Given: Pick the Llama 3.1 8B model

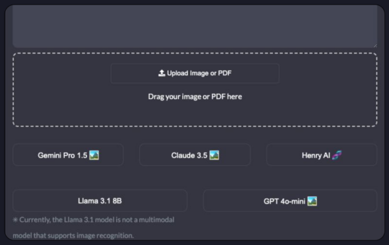Looking at the screenshot, I should pyautogui.click(x=100, y=201).
